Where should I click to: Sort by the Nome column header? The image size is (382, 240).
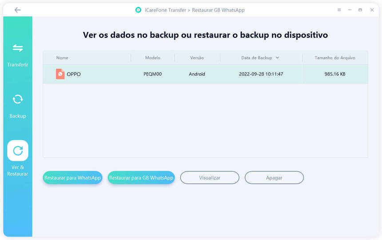[x=62, y=58]
